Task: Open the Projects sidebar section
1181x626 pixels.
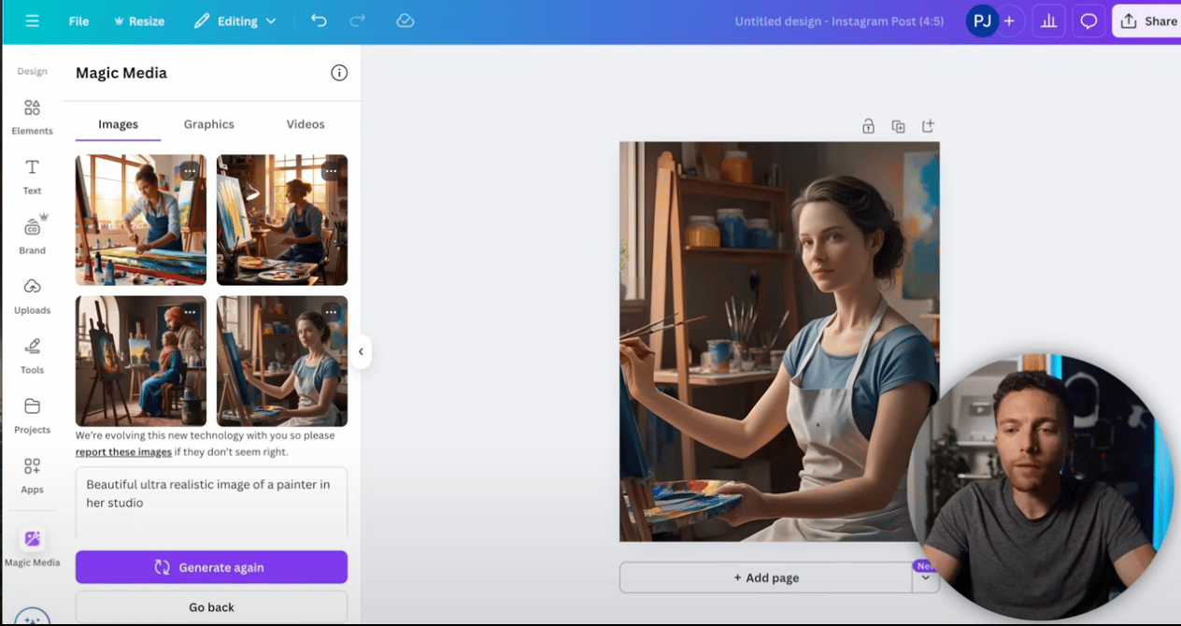Action: tap(32, 416)
